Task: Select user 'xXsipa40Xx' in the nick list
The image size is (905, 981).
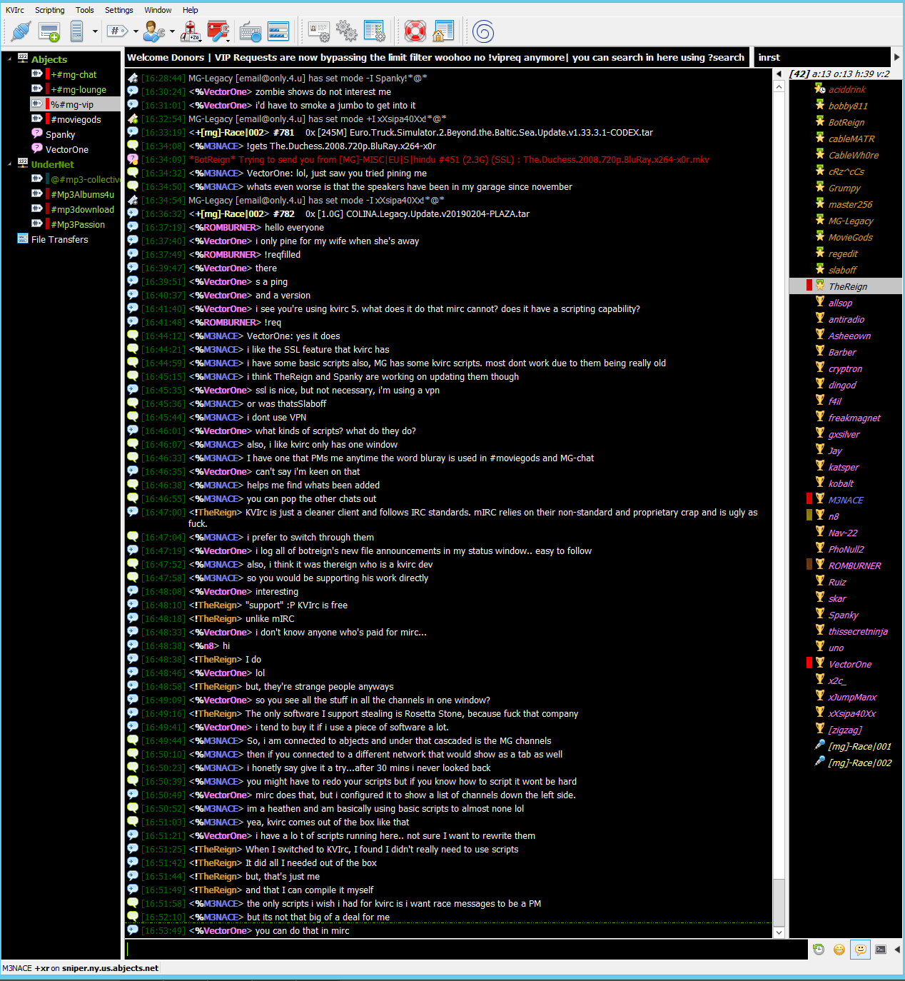Action: [x=851, y=713]
